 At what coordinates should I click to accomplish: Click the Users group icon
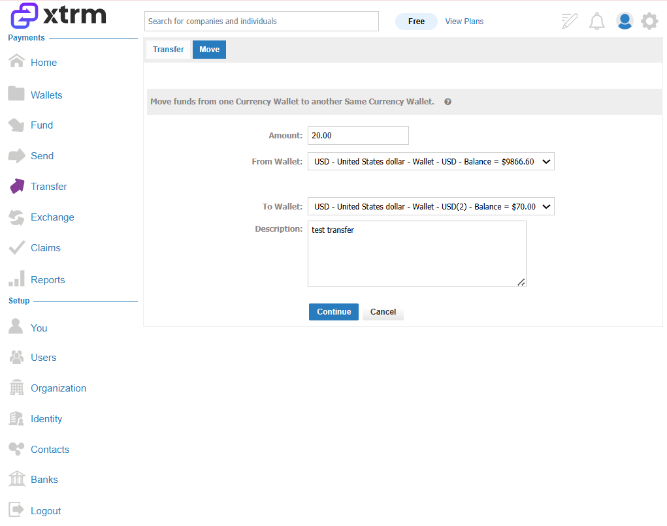coord(16,358)
